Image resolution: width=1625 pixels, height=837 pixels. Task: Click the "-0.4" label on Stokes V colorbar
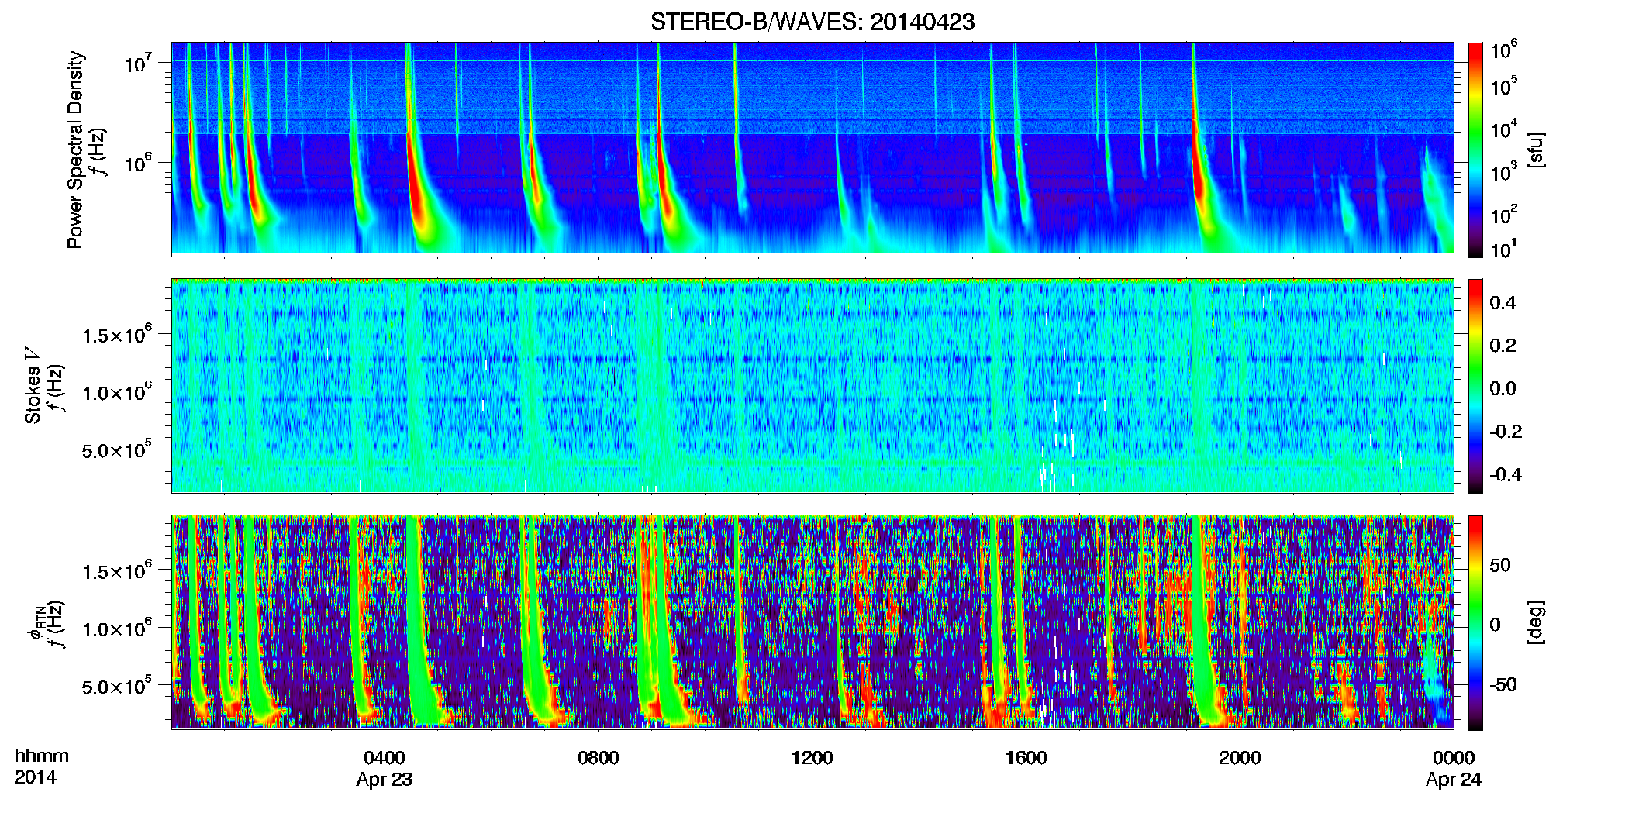pyautogui.click(x=1506, y=474)
